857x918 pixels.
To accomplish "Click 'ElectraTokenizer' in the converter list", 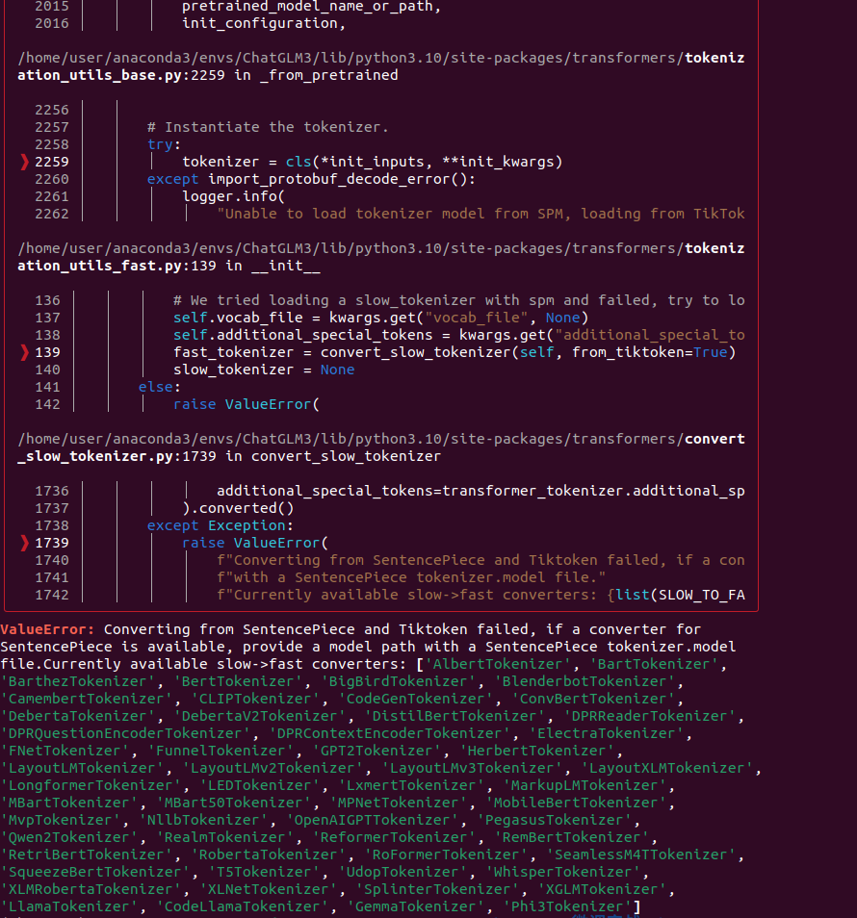I will coord(606,733).
